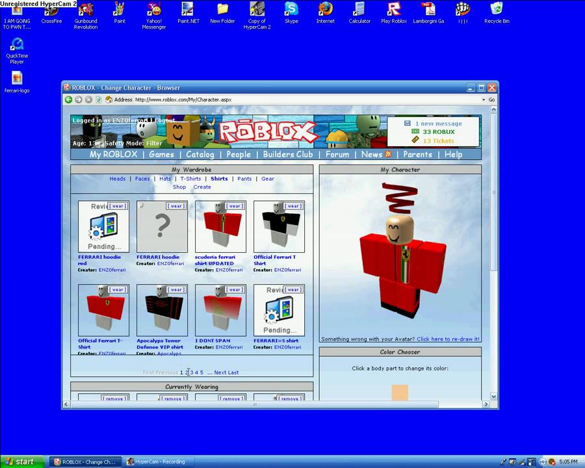Open the Forum menu item
Screen dimensions: 585x468
337,154
